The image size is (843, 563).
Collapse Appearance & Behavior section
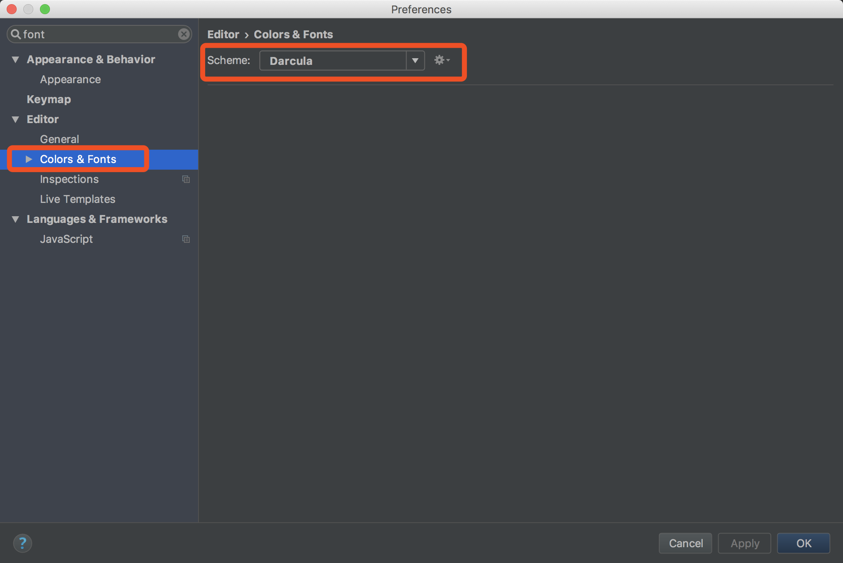[x=15, y=59]
